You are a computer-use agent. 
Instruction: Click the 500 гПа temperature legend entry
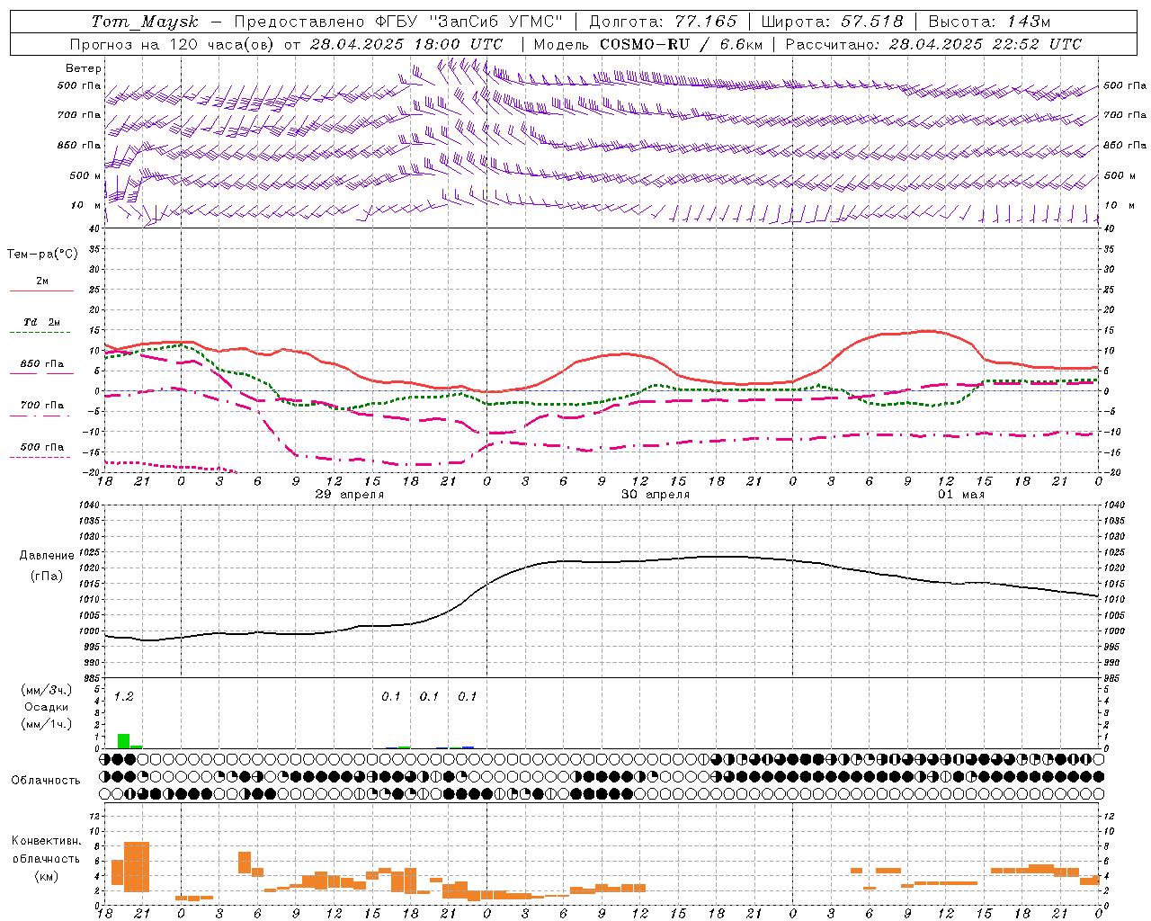(x=41, y=447)
